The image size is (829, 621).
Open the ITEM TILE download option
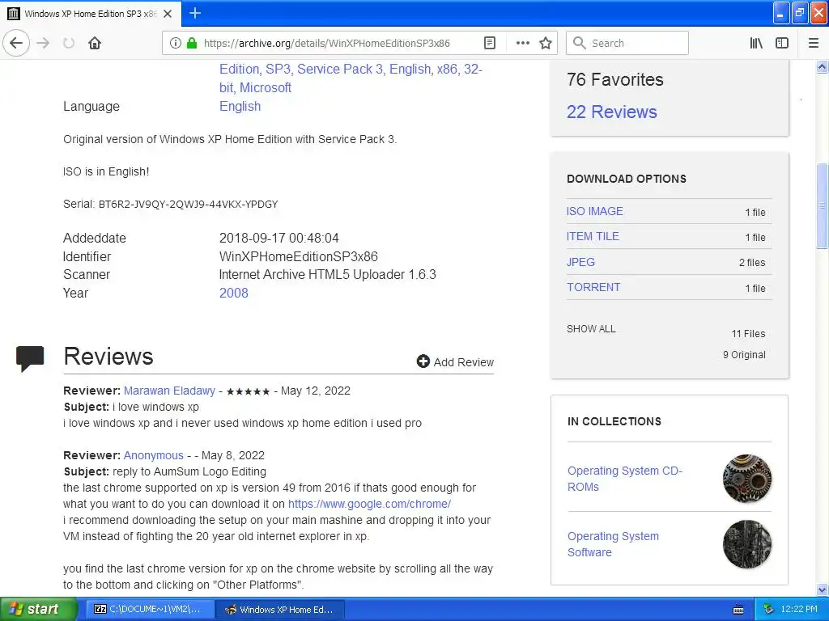point(593,237)
